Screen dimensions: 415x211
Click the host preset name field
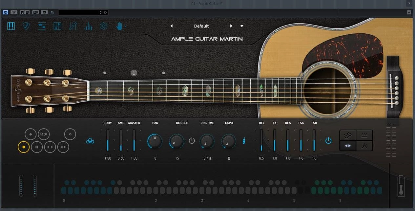click(79, 12)
